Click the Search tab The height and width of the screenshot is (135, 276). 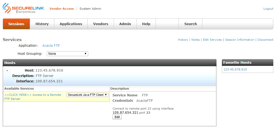pos(190,24)
